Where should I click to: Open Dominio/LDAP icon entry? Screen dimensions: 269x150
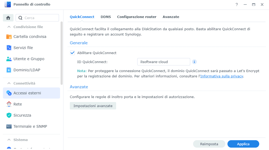(x=9, y=70)
